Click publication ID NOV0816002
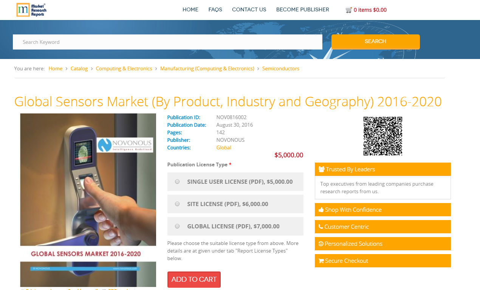The width and height of the screenshot is (480, 290). tap(231, 117)
